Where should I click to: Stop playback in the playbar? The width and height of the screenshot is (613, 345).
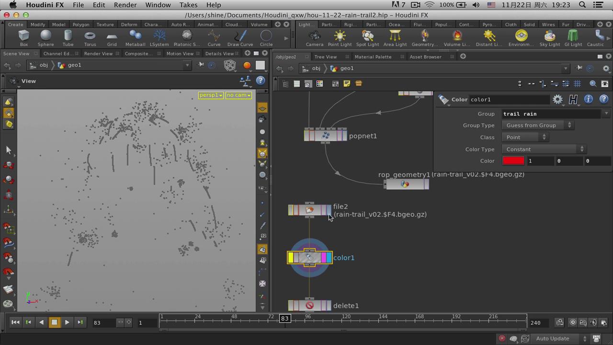[x=54, y=322]
